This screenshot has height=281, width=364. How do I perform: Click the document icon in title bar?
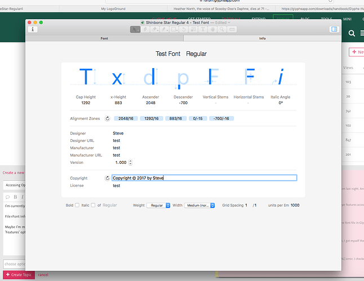[x=143, y=23]
